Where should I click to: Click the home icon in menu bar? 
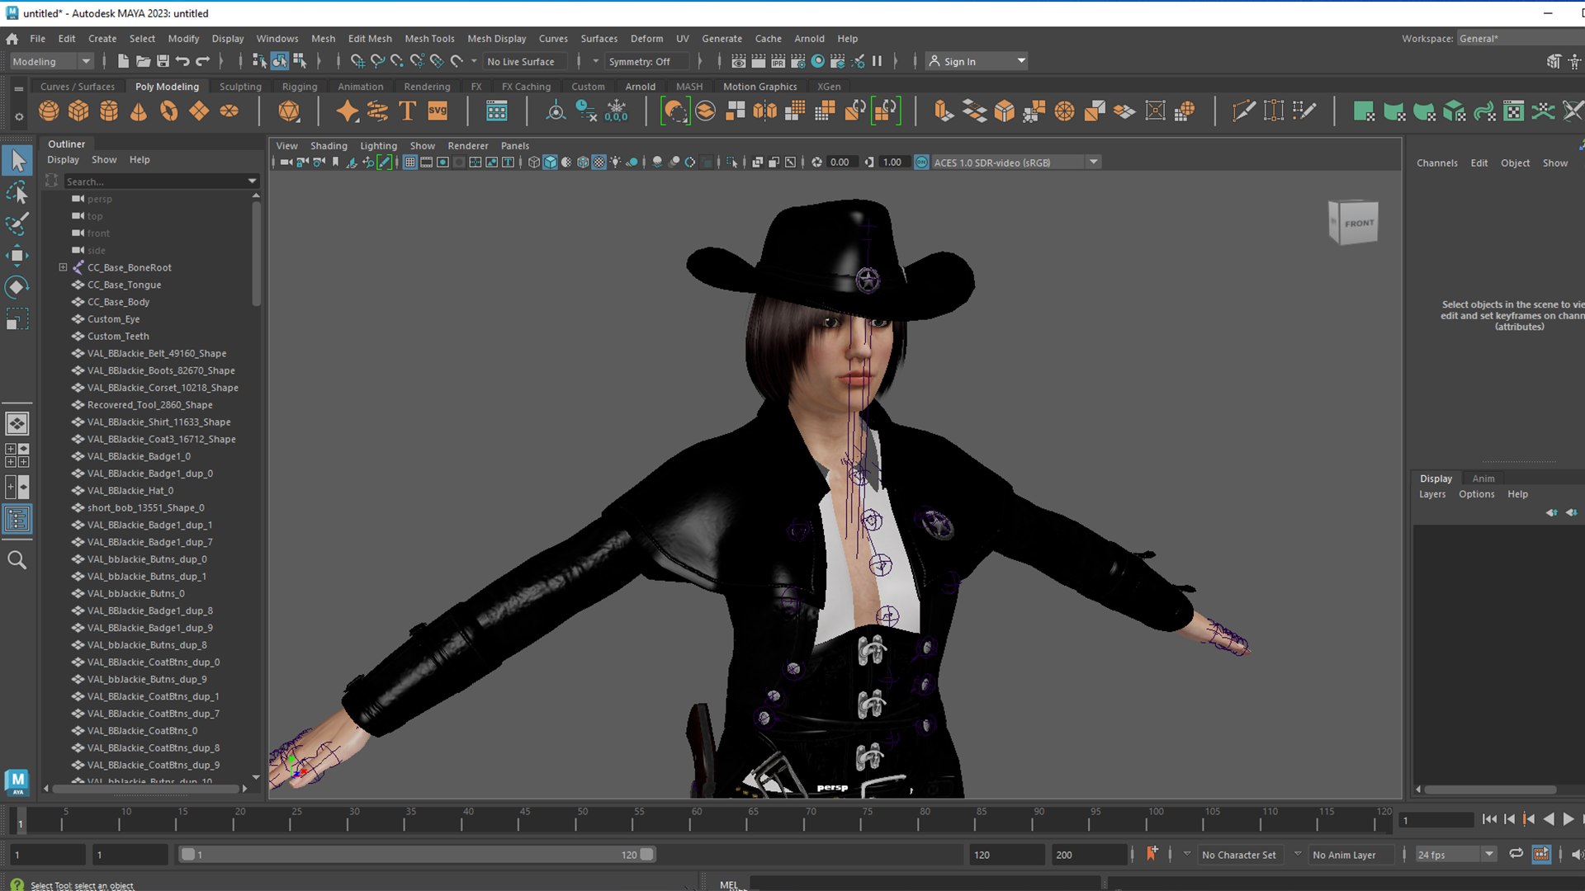(12, 39)
